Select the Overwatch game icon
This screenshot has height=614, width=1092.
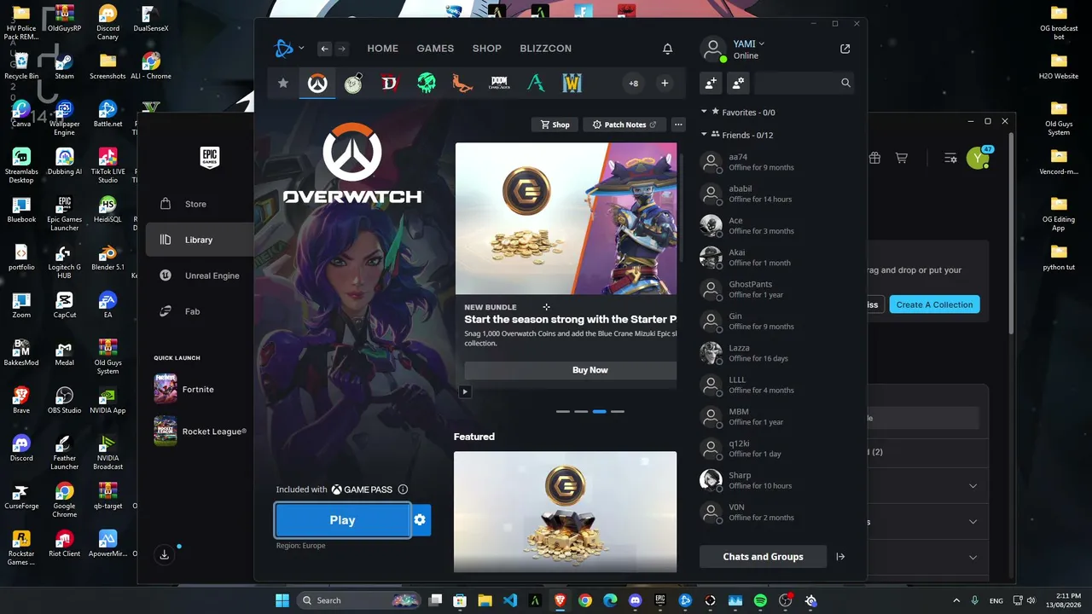317,83
